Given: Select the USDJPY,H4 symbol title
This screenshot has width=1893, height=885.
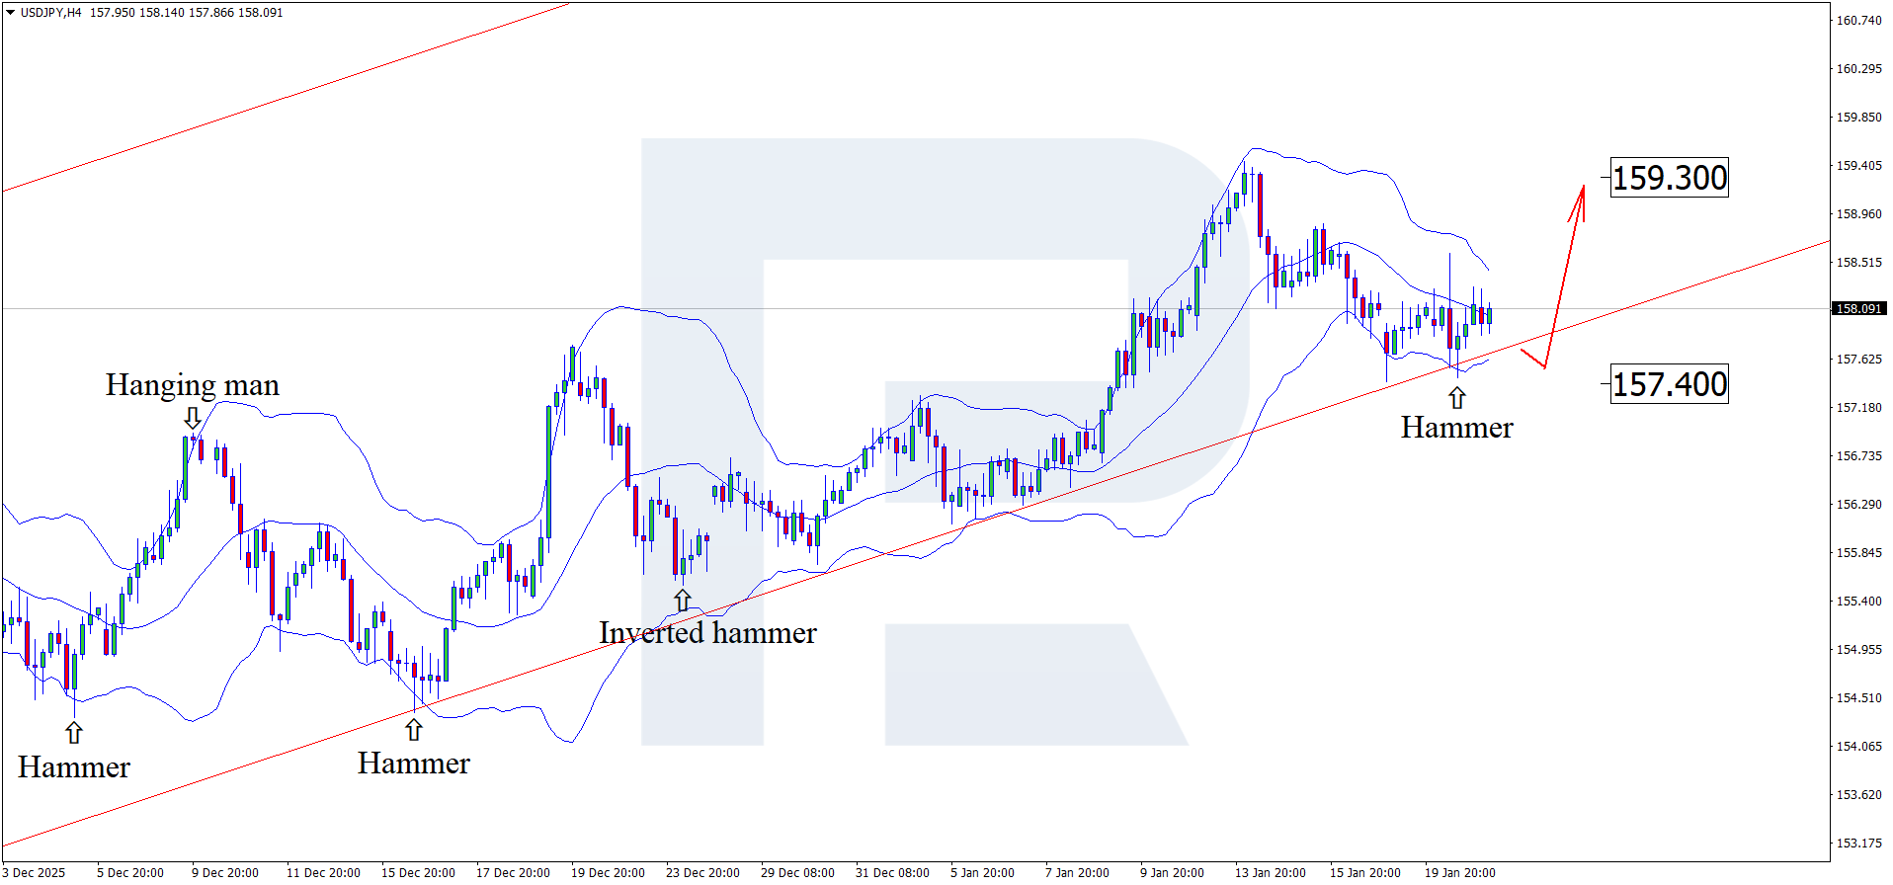Looking at the screenshot, I should coord(51,13).
